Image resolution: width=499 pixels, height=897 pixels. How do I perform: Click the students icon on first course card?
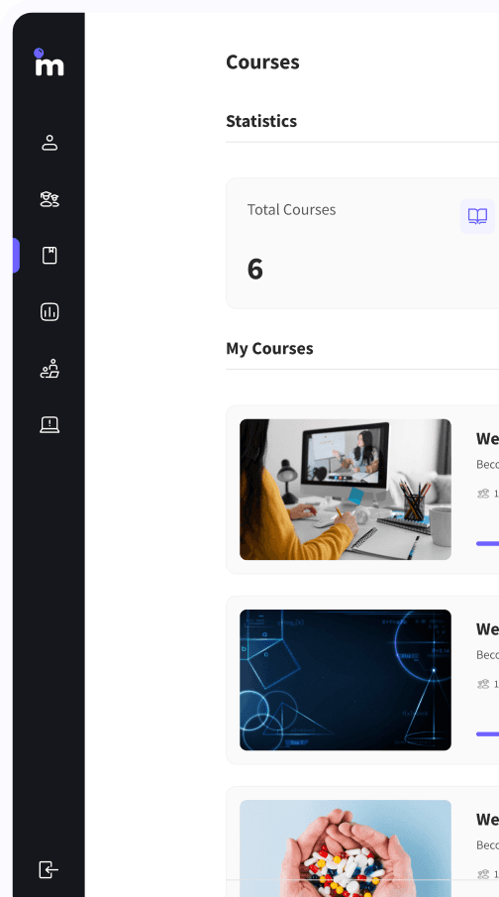[x=483, y=494]
